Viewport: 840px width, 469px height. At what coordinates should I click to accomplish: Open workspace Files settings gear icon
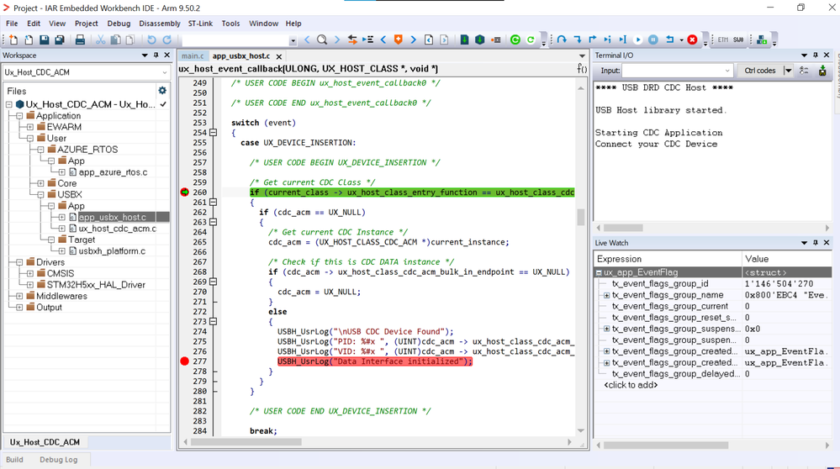(162, 91)
